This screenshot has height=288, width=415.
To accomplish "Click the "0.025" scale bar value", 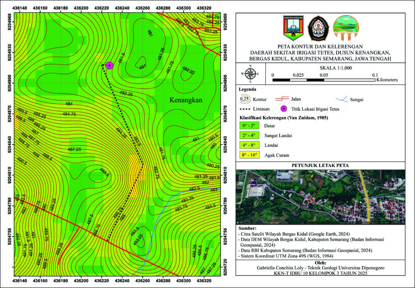I will 298,75.
